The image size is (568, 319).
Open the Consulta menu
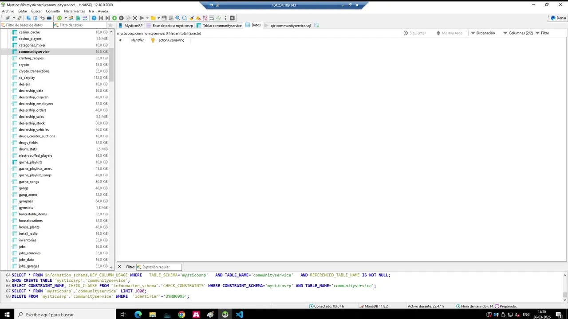53,11
